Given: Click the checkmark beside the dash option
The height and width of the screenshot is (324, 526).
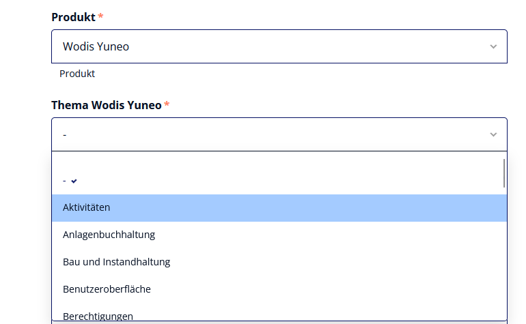Looking at the screenshot, I should [x=74, y=181].
